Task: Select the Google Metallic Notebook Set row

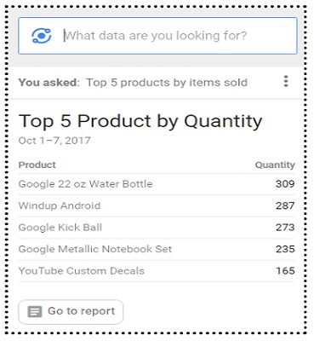Action: tap(157, 249)
